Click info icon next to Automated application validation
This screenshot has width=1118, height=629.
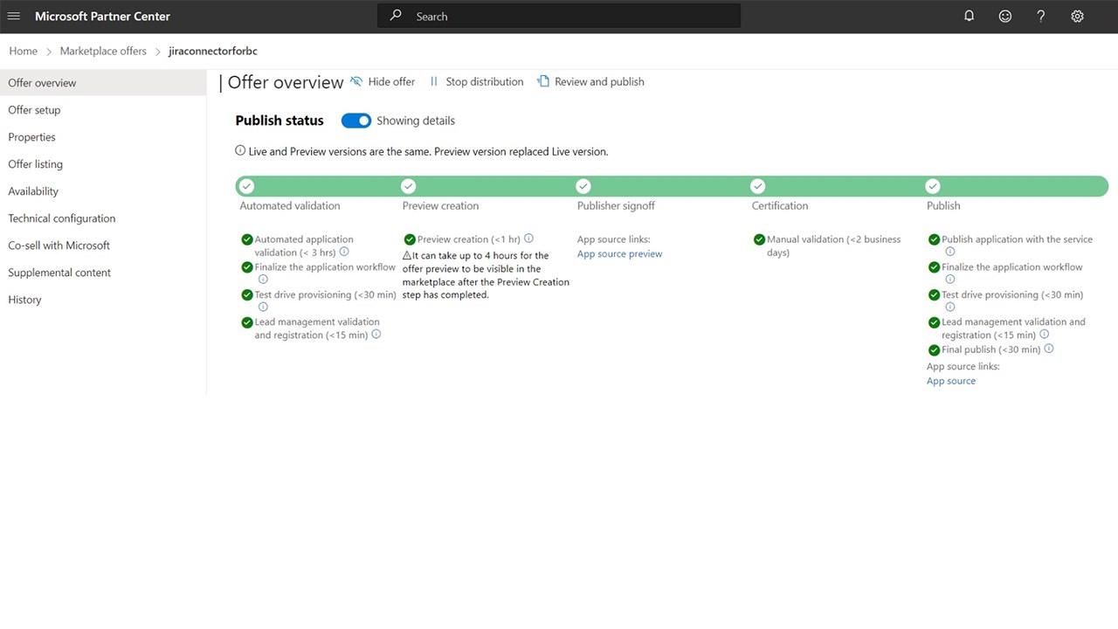(344, 252)
